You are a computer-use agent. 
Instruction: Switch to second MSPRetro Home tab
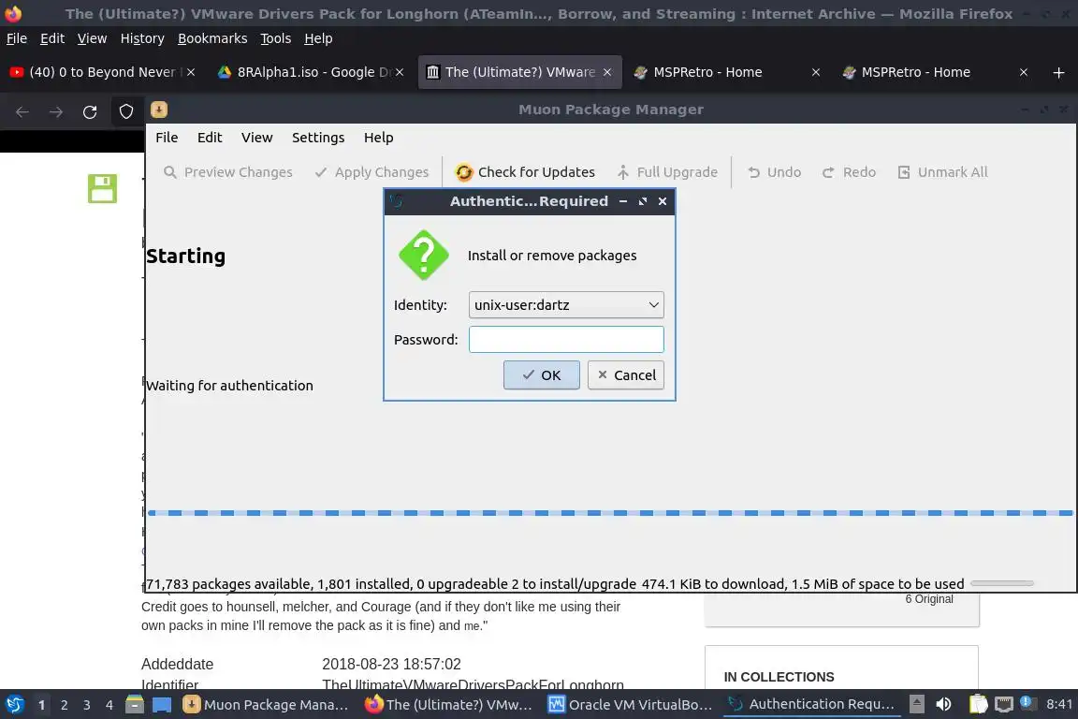click(935, 72)
